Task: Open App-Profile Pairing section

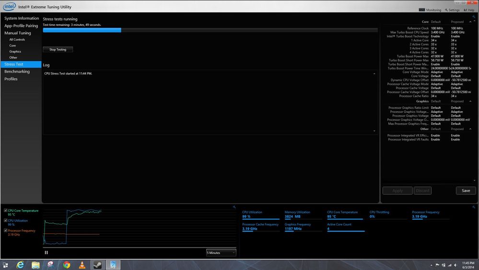Action: pyautogui.click(x=21, y=25)
